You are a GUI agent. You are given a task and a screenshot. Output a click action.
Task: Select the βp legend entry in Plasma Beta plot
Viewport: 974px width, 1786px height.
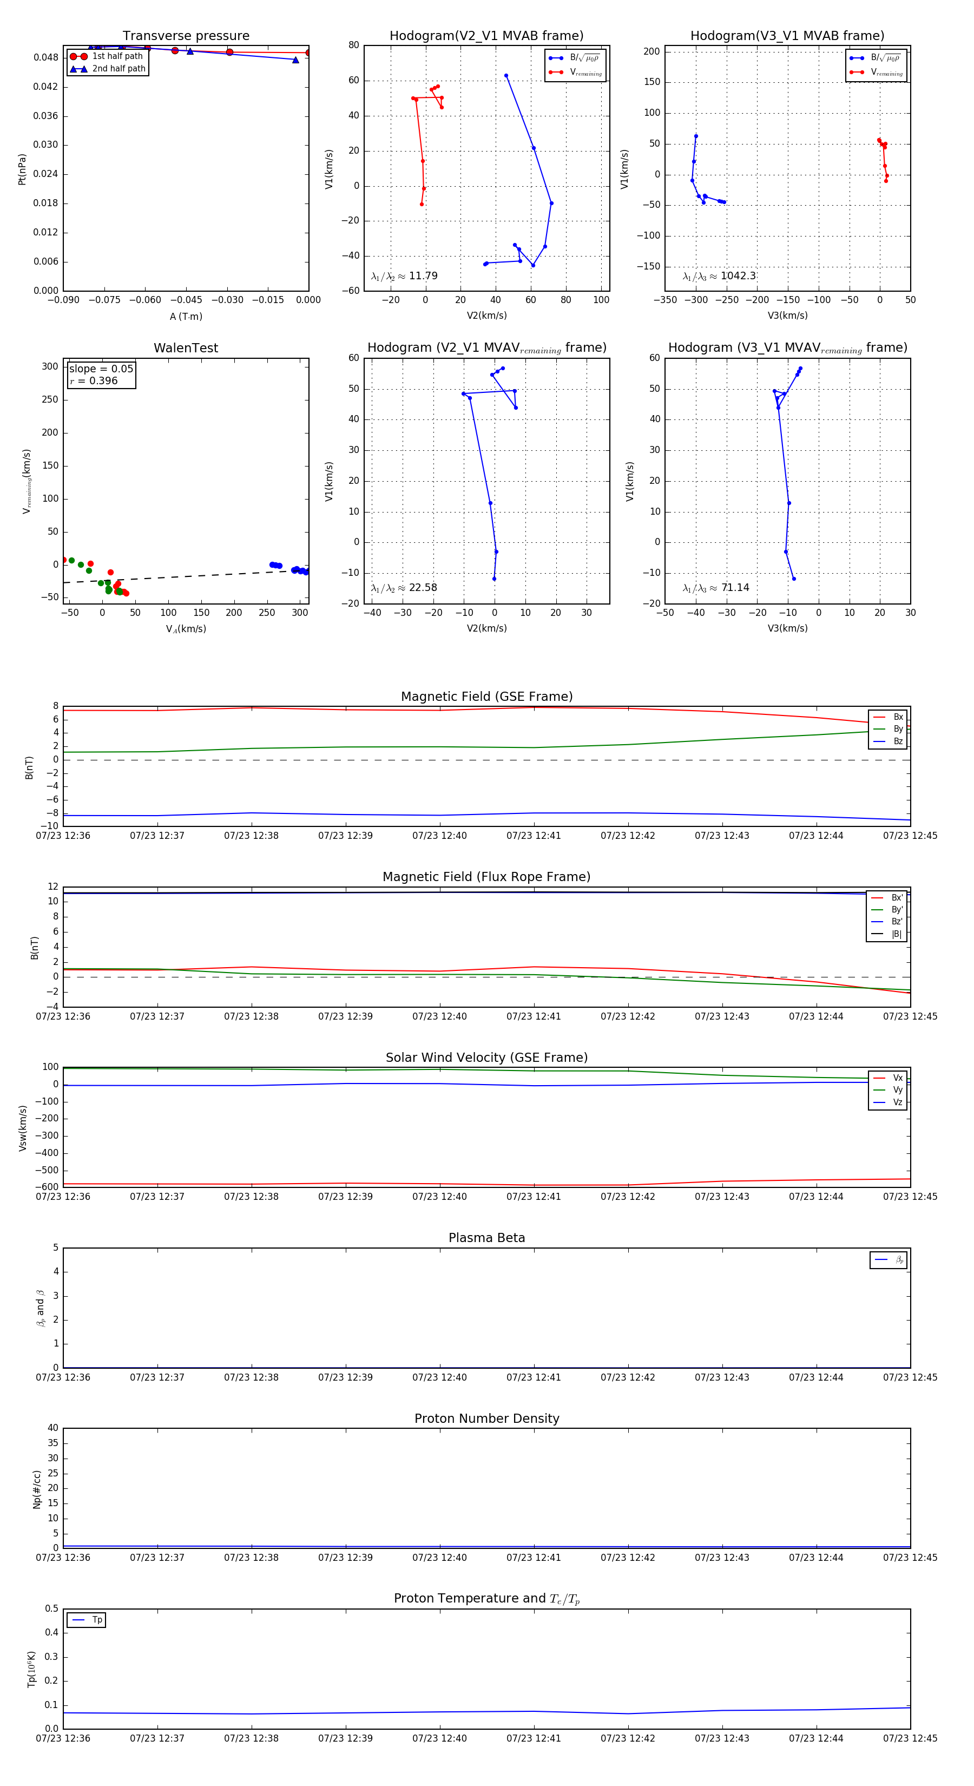coord(889,1260)
